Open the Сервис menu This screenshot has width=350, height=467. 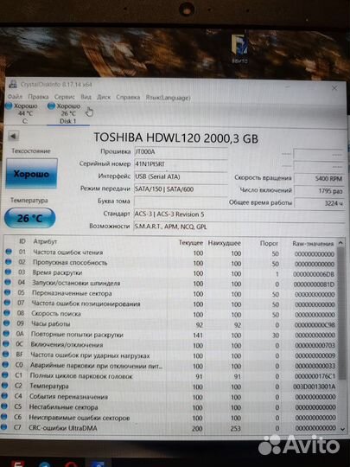click(64, 97)
